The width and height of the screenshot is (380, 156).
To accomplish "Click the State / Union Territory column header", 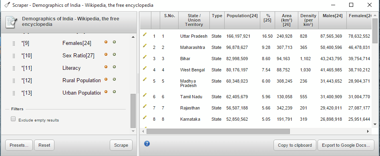I will tap(194, 20).
